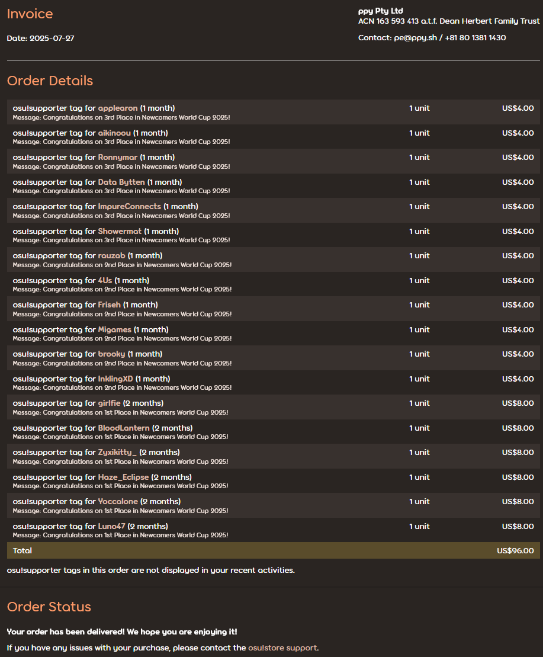Open the Showermat user link
Screen dimensions: 543x657
120,231
